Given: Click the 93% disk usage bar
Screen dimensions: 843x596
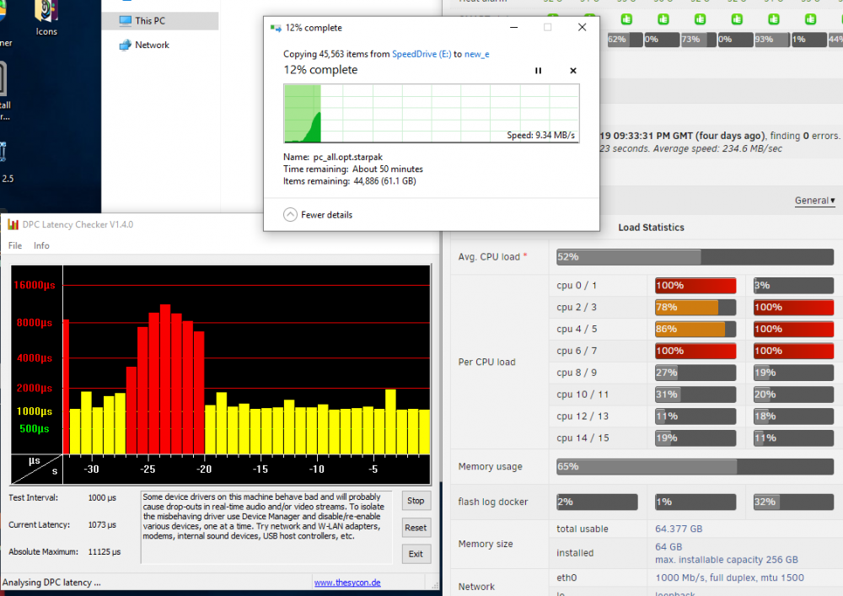Looking at the screenshot, I should pos(772,40).
